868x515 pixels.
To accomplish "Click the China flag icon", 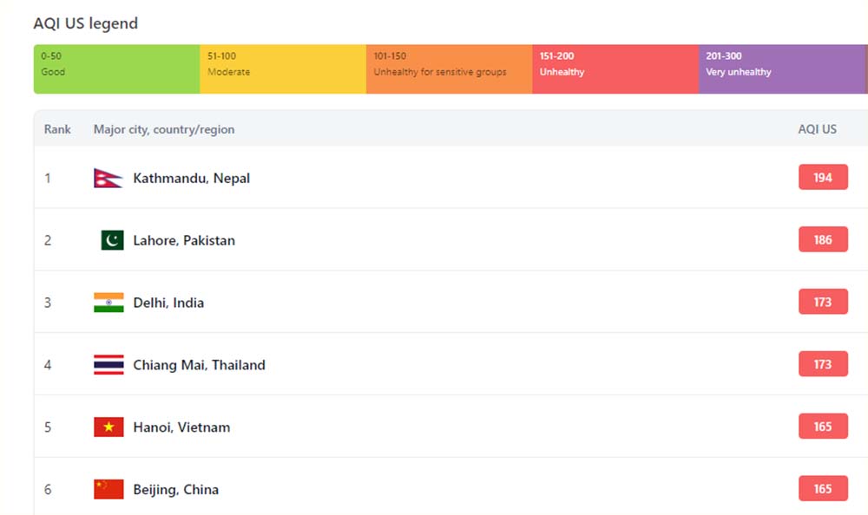I will coord(108,490).
